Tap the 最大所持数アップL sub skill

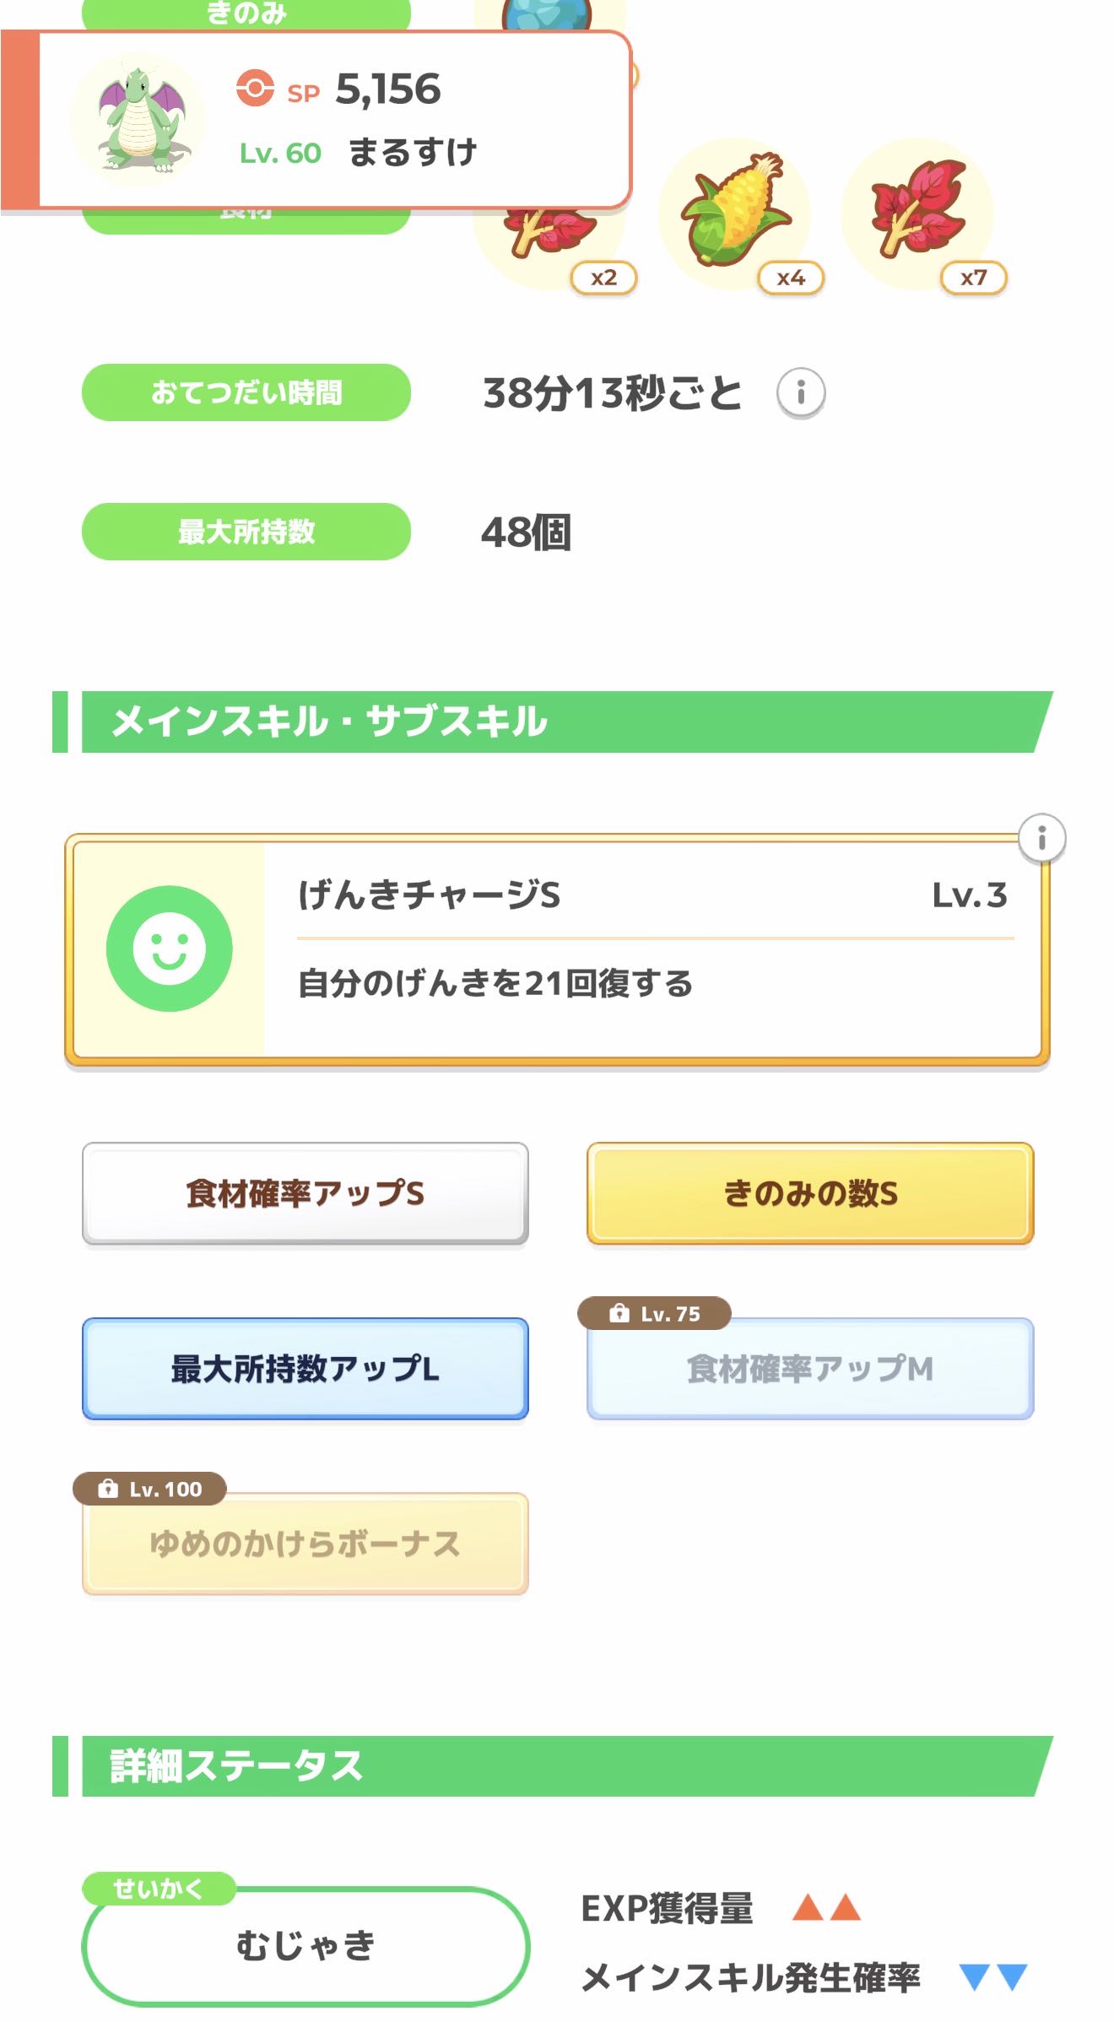pyautogui.click(x=305, y=1369)
